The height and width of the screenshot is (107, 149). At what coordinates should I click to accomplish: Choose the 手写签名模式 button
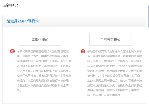tap(111, 39)
